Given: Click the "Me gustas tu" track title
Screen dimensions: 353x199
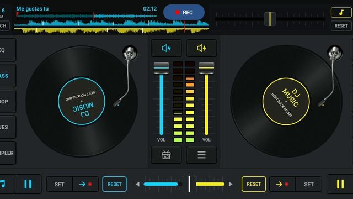Looking at the screenshot, I should tap(33, 9).
